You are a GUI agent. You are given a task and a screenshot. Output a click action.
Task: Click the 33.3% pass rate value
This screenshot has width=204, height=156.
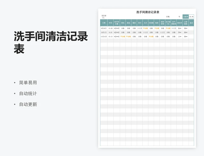click(x=192, y=17)
